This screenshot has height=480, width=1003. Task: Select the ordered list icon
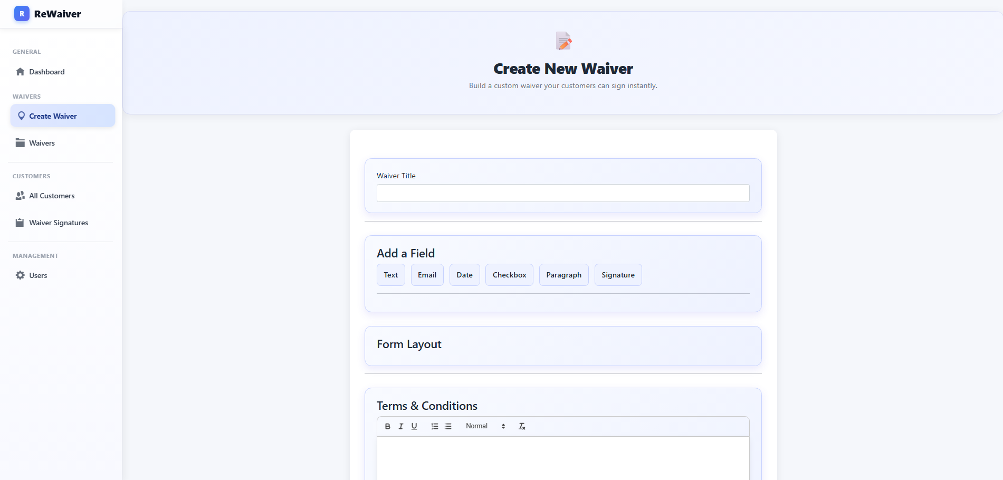[x=434, y=426]
